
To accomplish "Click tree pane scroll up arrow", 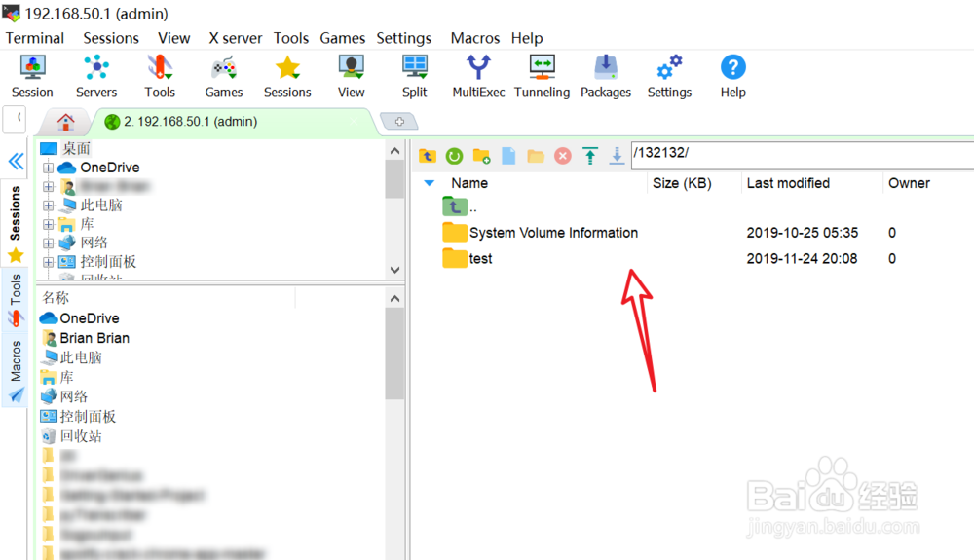I will pos(394,150).
